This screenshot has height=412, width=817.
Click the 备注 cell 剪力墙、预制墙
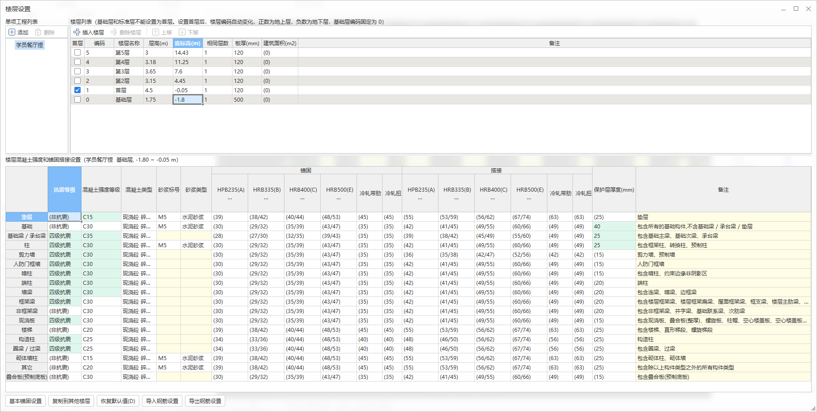(723, 254)
